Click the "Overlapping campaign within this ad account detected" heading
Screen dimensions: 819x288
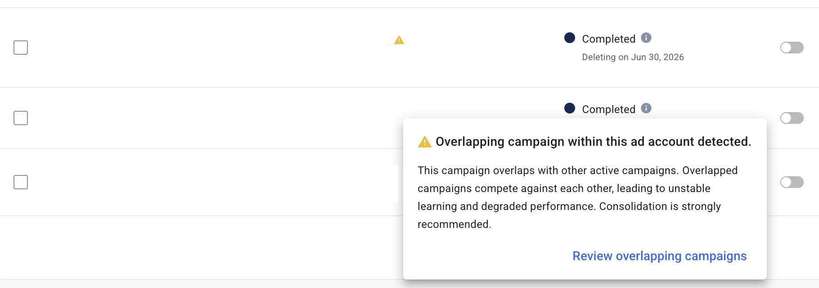tap(593, 142)
